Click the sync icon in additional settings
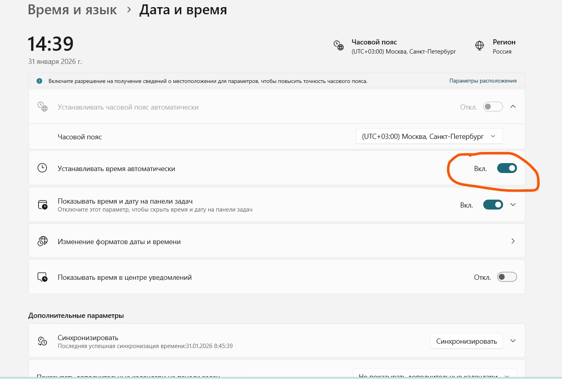This screenshot has height=379, width=562. click(43, 341)
